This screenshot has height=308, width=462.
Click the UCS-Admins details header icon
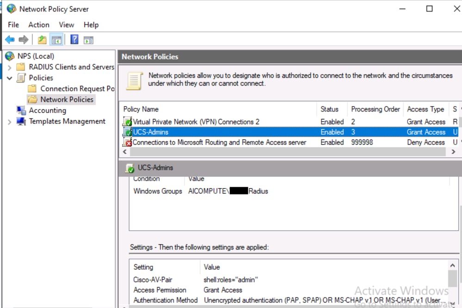[129, 168]
